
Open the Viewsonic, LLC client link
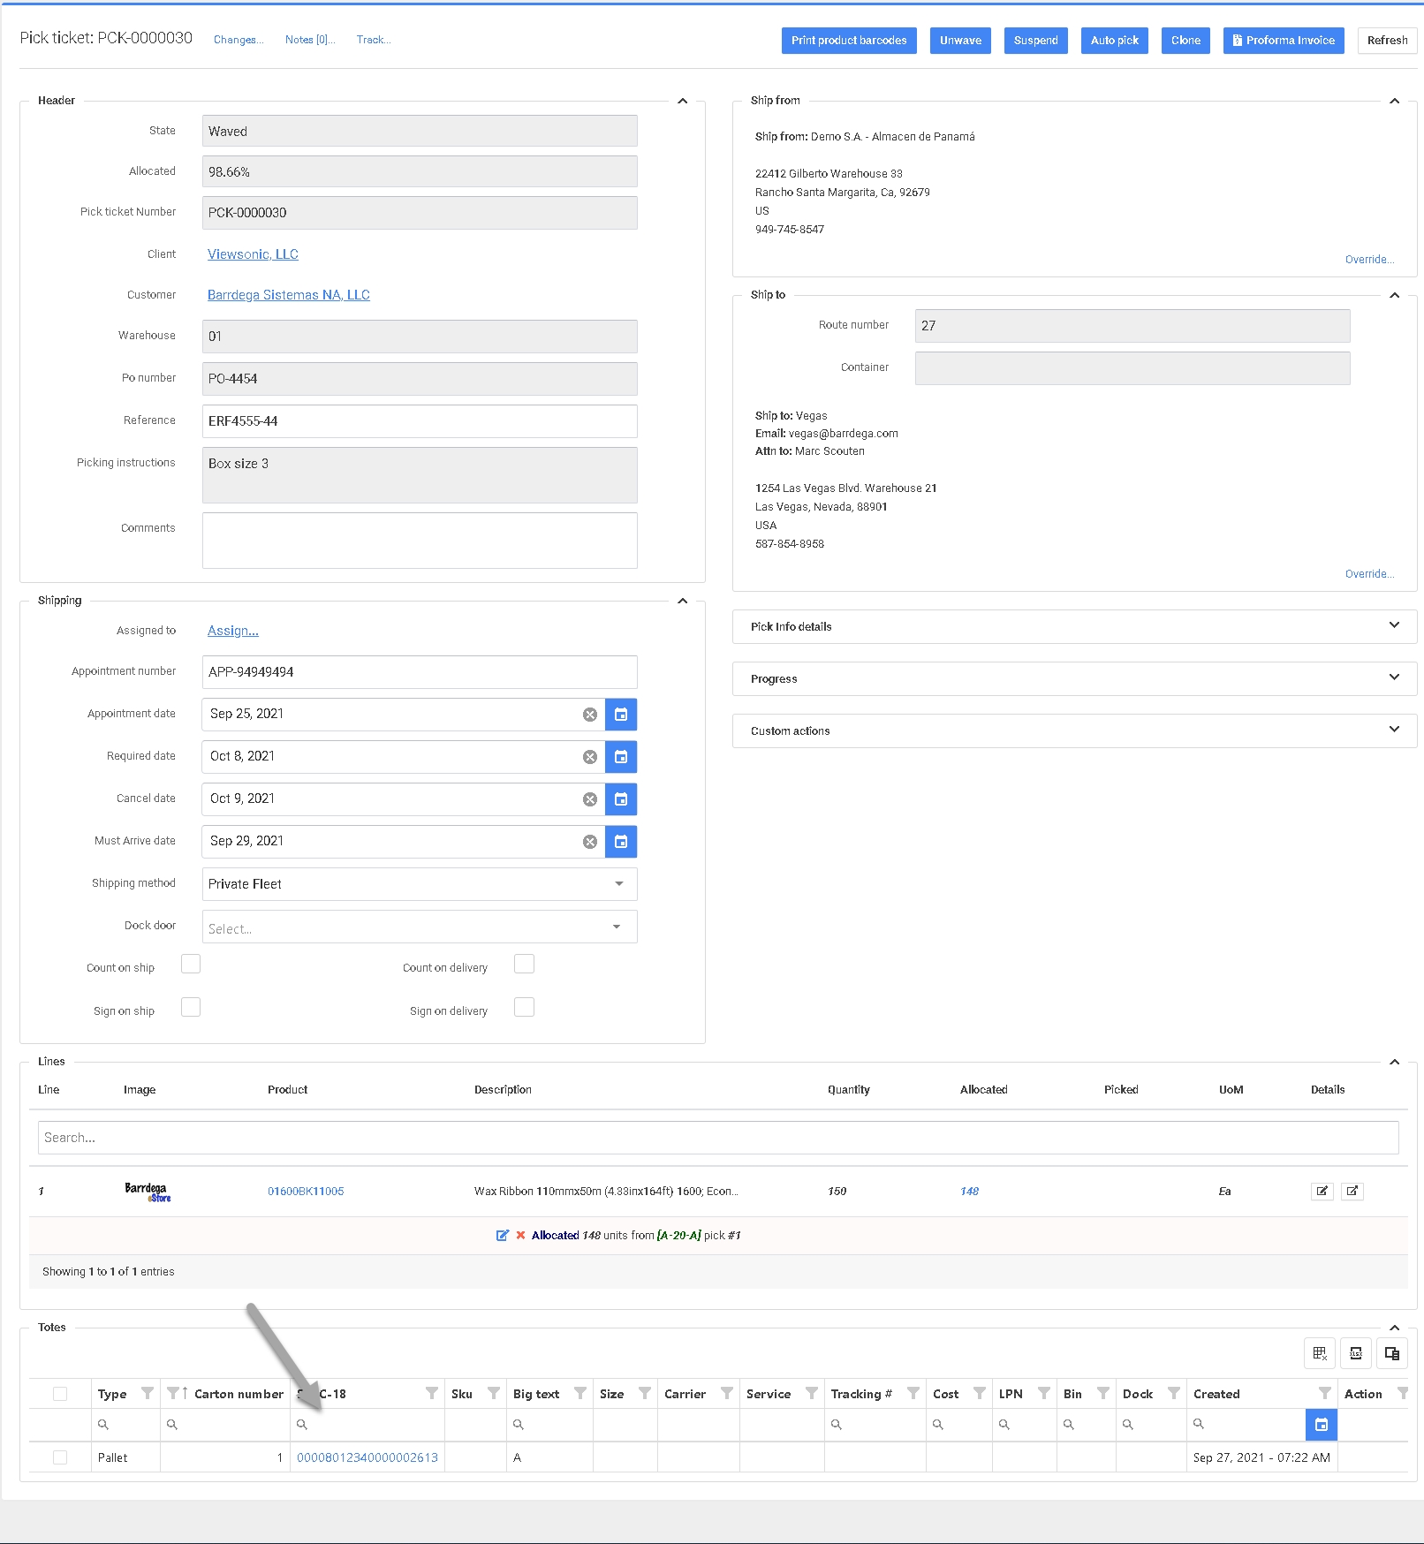(253, 254)
